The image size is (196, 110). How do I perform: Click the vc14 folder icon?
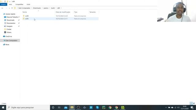[x=24, y=16]
